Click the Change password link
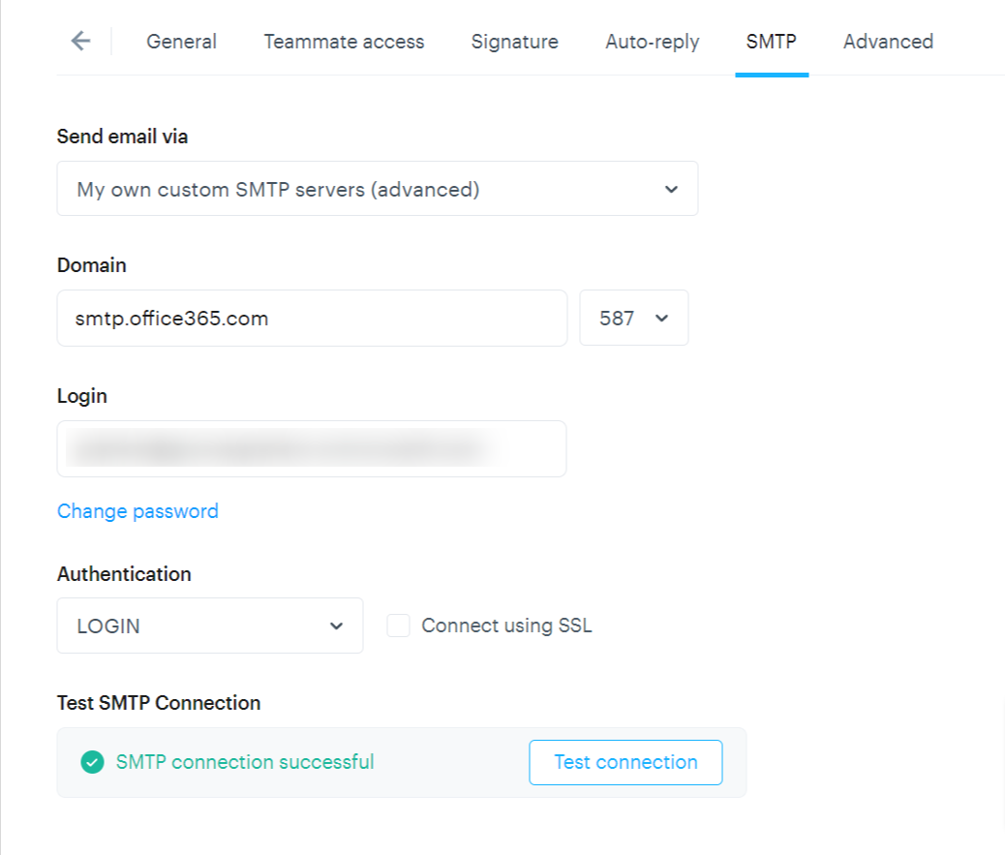The image size is (1005, 855). (137, 511)
